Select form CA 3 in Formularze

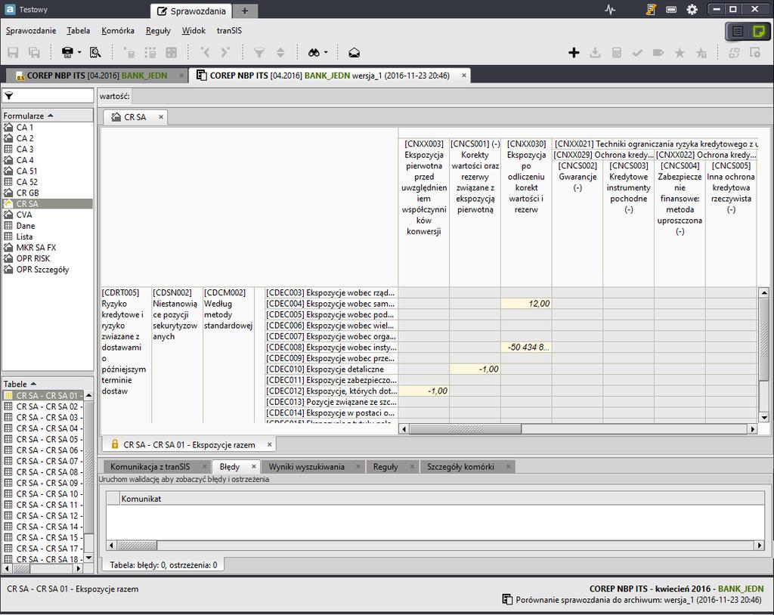pyautogui.click(x=25, y=149)
